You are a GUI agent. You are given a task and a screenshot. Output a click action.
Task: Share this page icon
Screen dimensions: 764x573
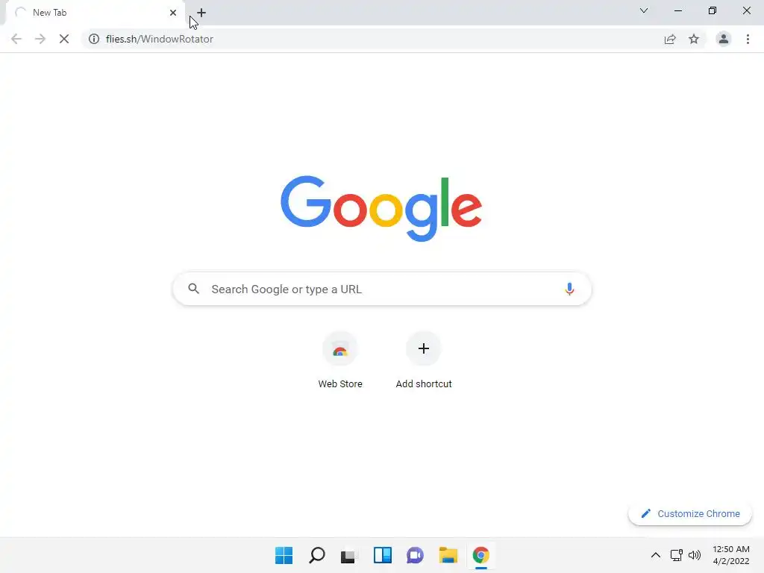pyautogui.click(x=670, y=39)
